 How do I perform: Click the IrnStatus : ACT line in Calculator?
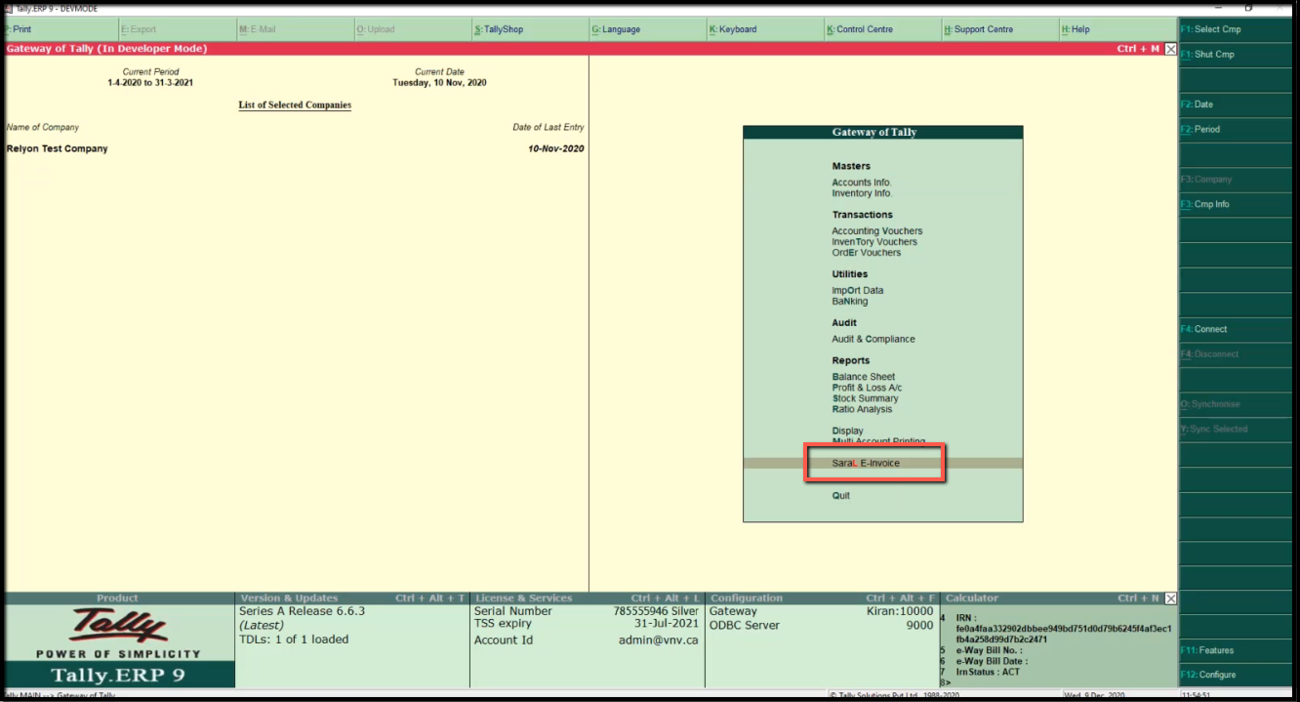[x=988, y=672]
